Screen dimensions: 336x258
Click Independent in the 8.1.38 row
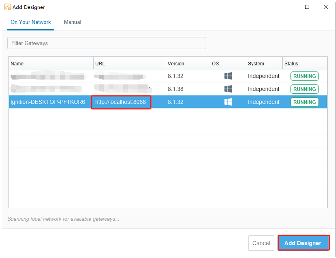click(263, 89)
